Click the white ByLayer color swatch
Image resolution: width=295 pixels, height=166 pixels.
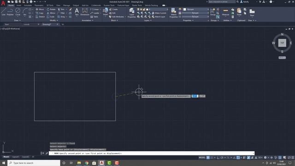point(184,9)
